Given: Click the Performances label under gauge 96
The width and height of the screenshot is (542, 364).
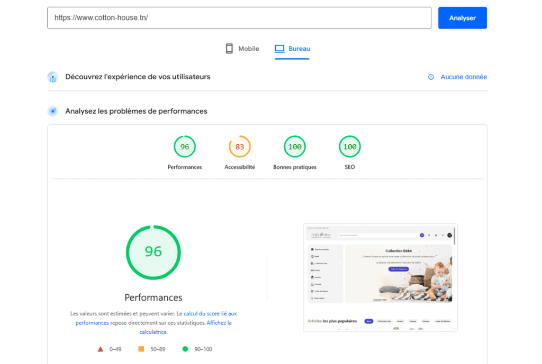Looking at the screenshot, I should 185,167.
